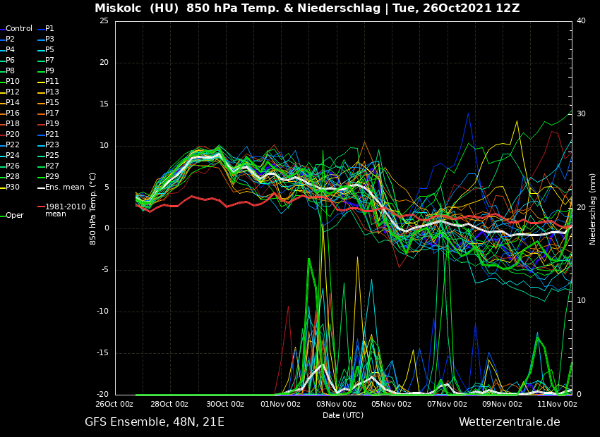The image size is (600, 437).
Task: Toggle the P21 legend entry
Action: pyautogui.click(x=52, y=135)
